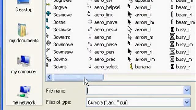Select the file named aero_ns
The width and height of the screenshot is (196, 110).
[x=103, y=37]
